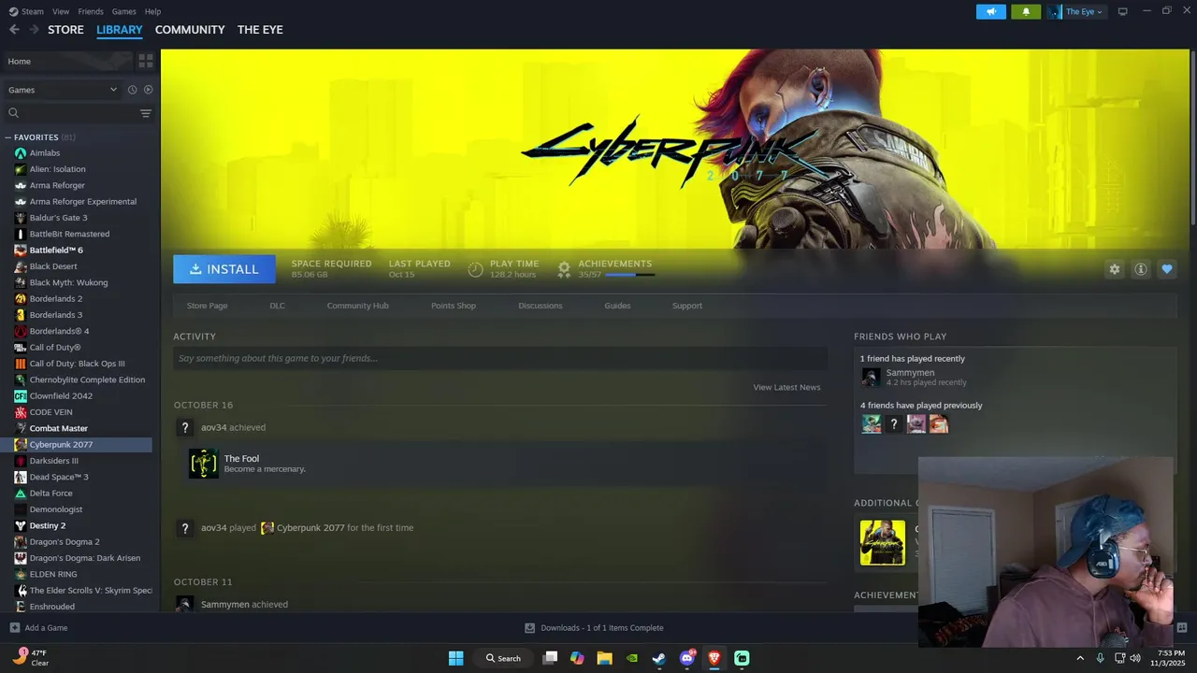
Task: Open game info icon
Action: coord(1141,269)
